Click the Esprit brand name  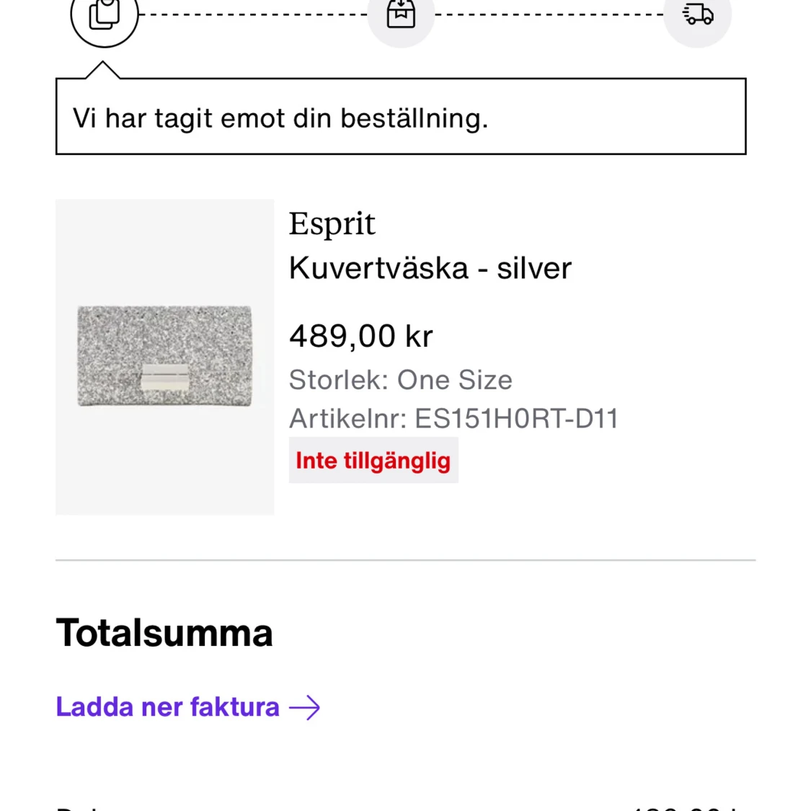point(332,223)
